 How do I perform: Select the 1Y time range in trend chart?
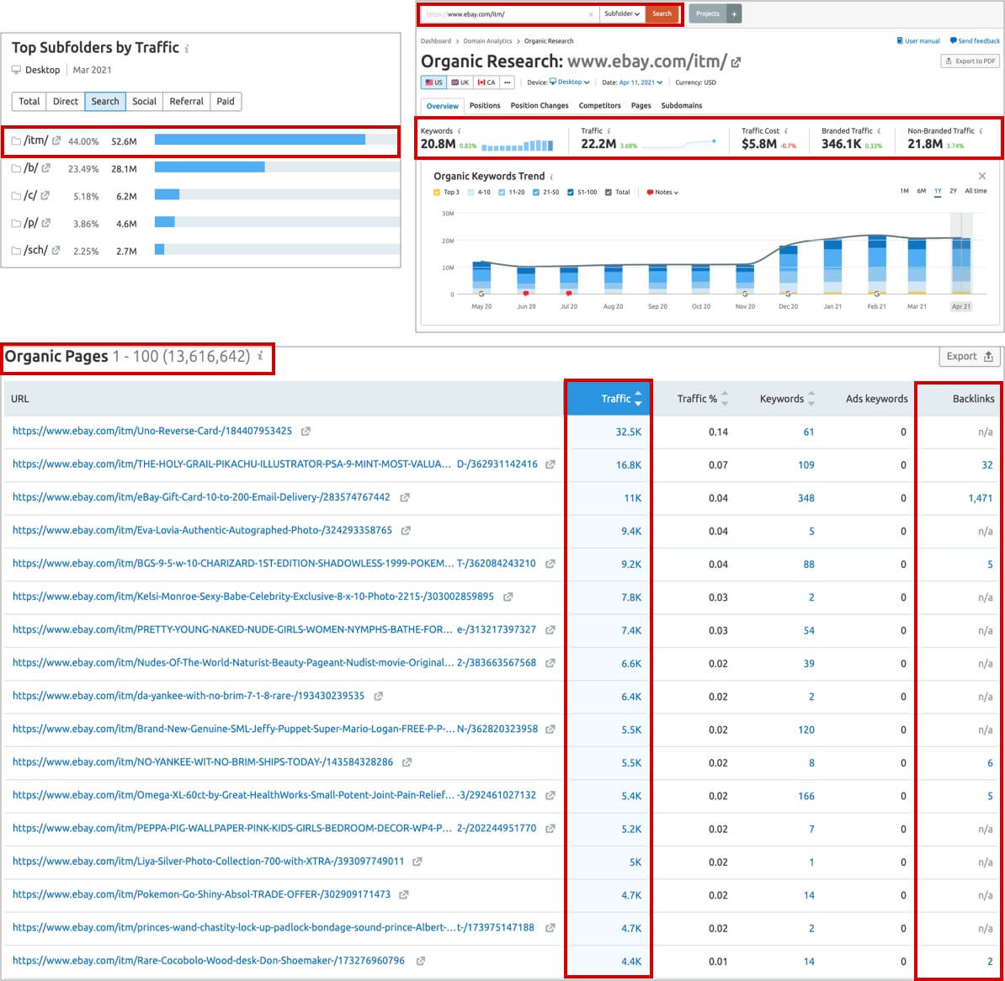938,191
